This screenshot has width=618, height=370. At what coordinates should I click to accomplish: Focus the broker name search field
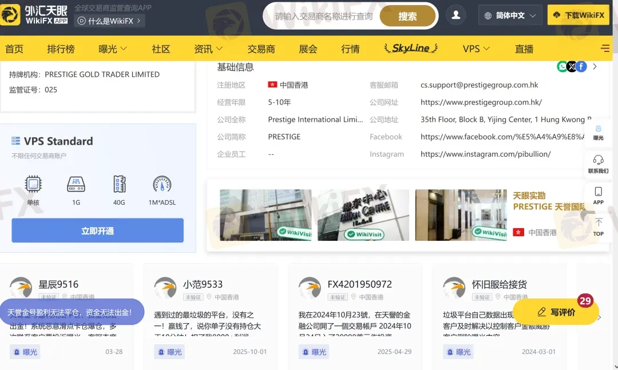[324, 16]
